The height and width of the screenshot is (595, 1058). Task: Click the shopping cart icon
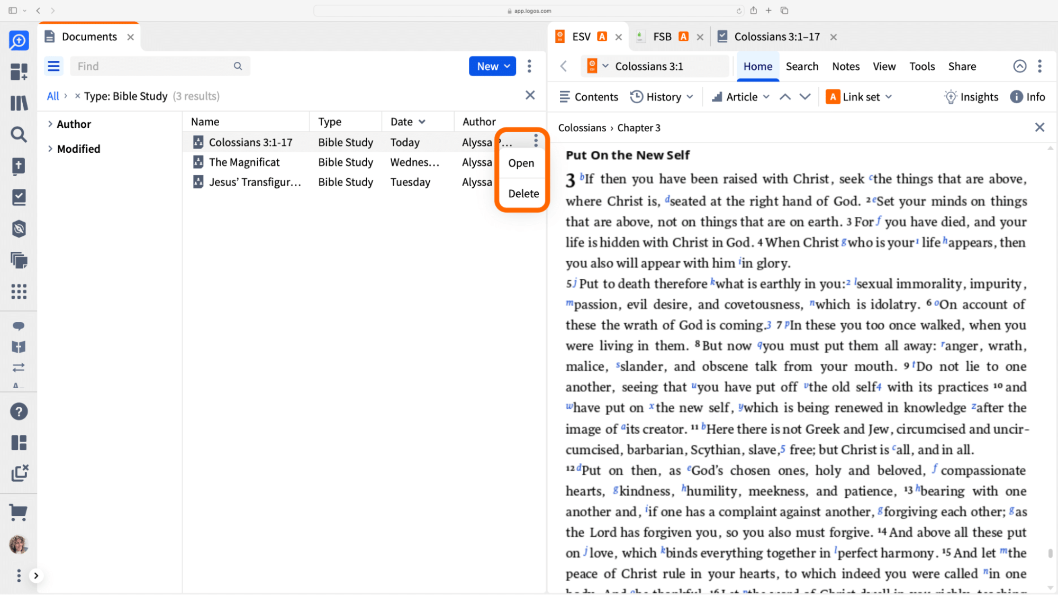point(19,511)
